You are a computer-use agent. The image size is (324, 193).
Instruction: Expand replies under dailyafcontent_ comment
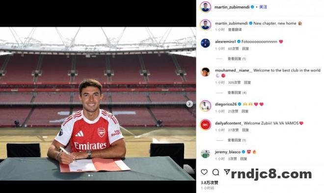tap(237, 140)
